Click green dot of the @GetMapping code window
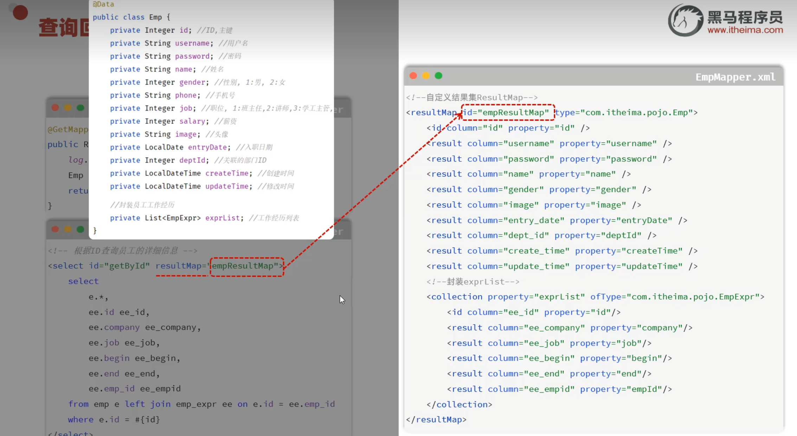Screen dimensions: 797x436 tap(81, 108)
